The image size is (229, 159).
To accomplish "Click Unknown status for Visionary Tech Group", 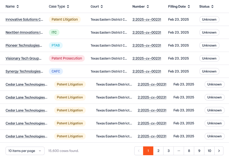I will [x=209, y=58].
